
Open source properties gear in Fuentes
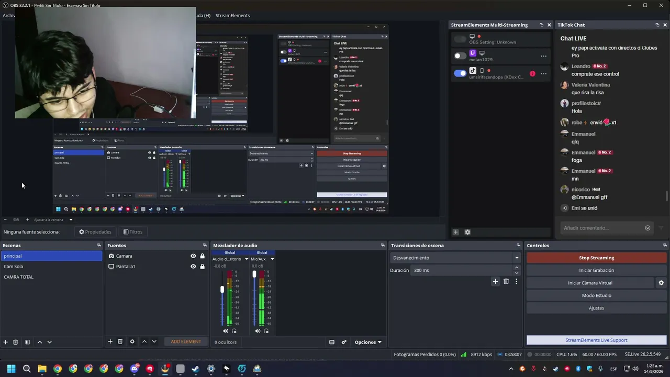132,341
